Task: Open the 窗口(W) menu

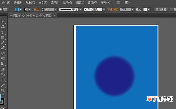Action: pos(93,2)
